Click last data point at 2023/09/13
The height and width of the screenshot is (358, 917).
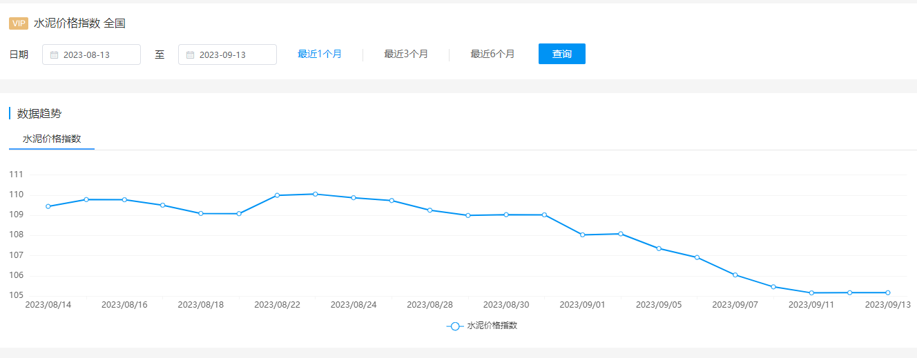[x=888, y=292]
